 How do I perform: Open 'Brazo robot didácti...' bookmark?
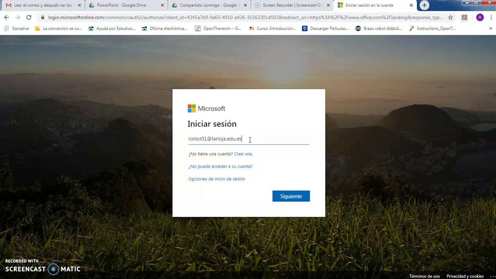(x=379, y=28)
